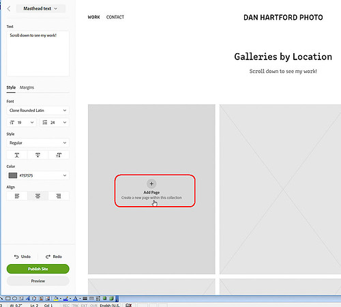Insert a diagram from Word drawing toolbar
Image resolution: width=341 pixels, height=307 pixels.
click(34, 298)
